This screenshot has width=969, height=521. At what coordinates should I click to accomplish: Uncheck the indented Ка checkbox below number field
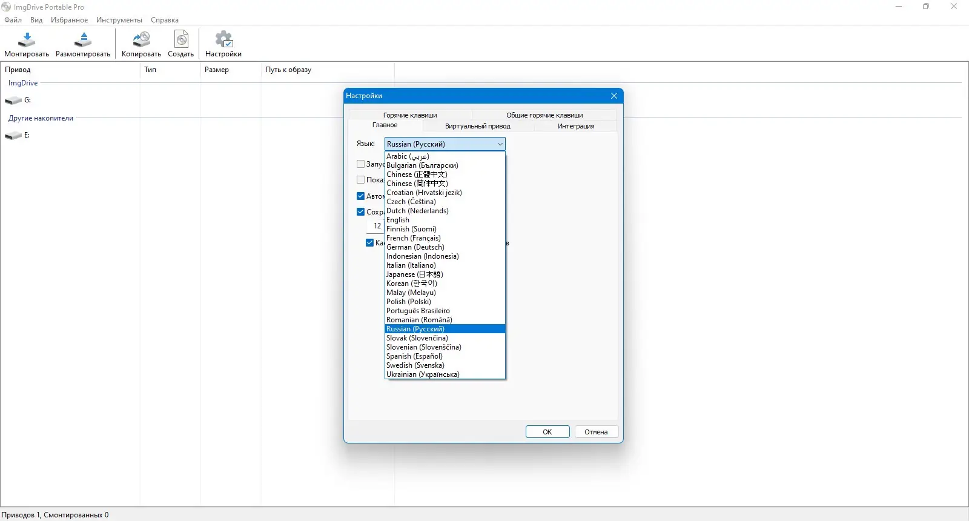tap(370, 243)
